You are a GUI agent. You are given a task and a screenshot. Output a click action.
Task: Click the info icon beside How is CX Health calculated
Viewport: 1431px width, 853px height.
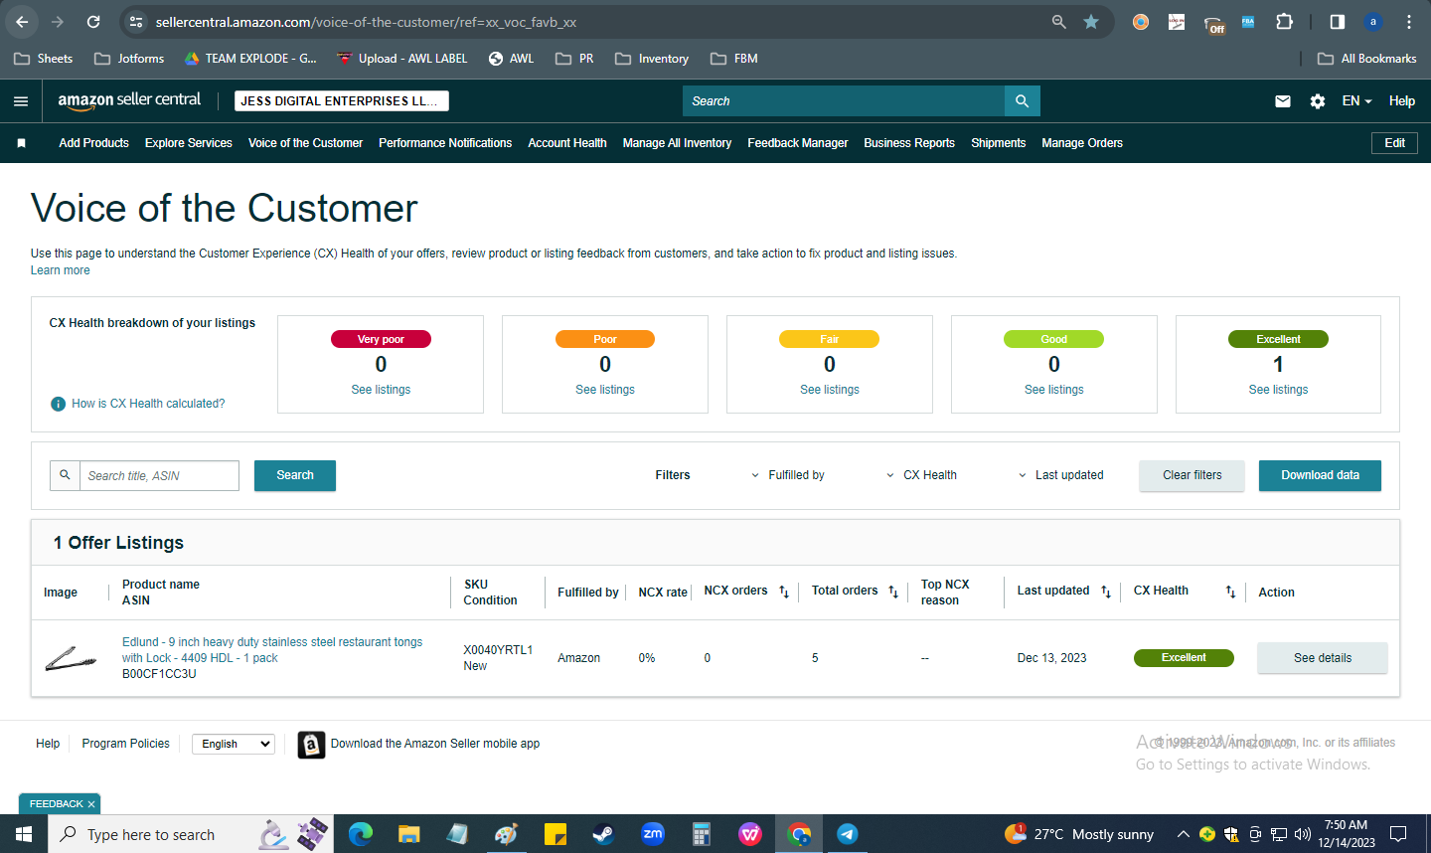(x=59, y=404)
